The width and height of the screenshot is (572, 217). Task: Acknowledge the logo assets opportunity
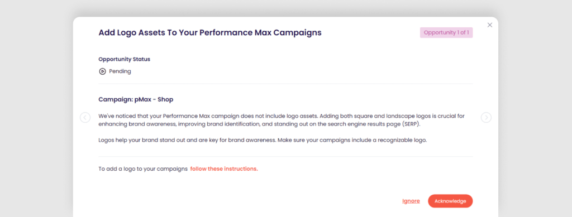coord(450,201)
